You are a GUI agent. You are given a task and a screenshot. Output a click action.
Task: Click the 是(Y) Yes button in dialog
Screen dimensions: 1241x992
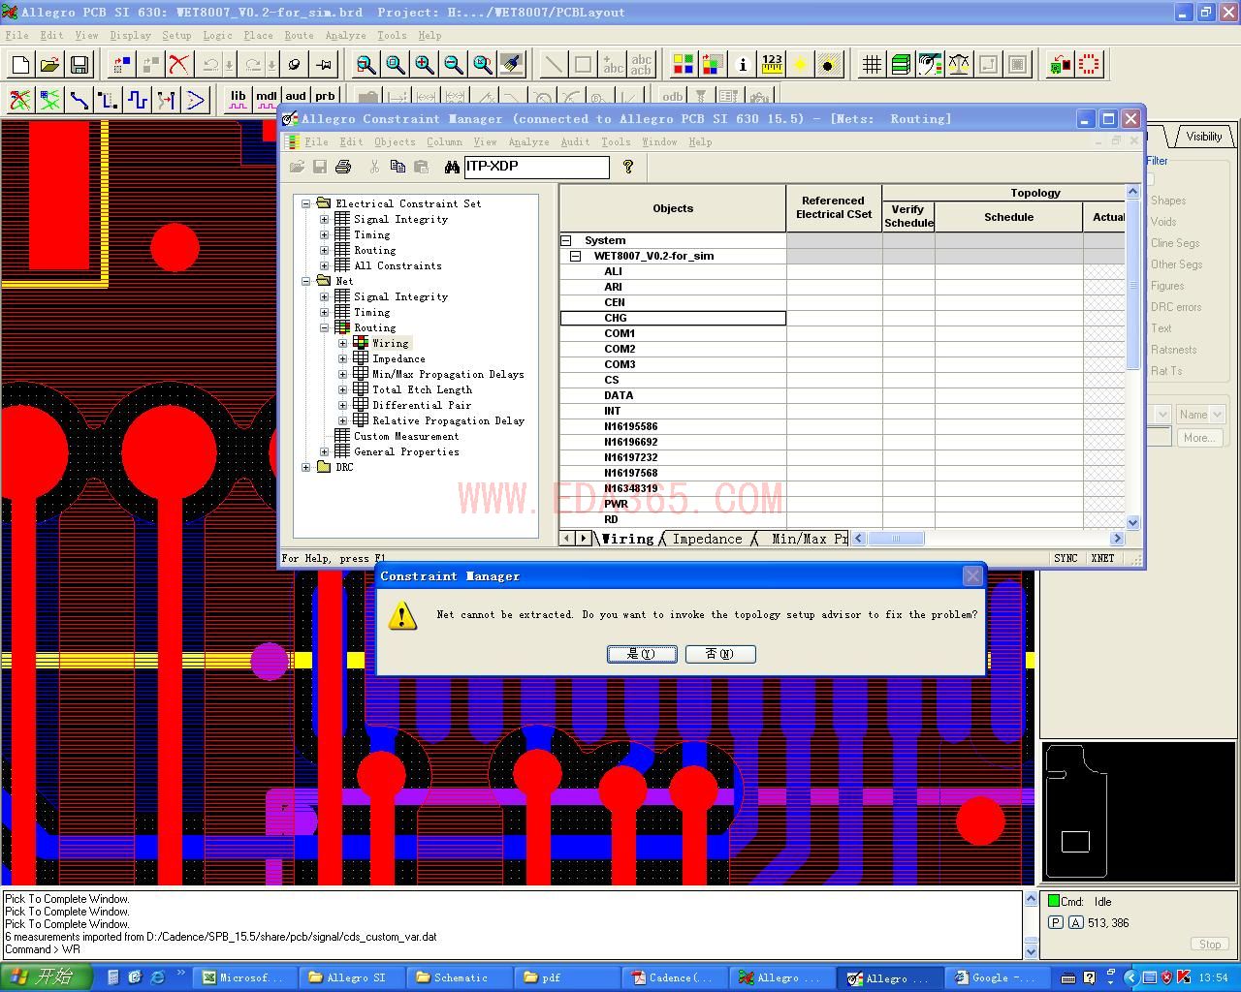642,654
